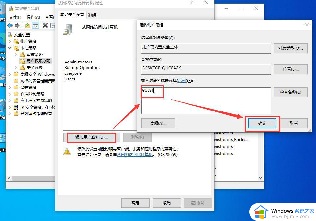Click 取消 in 选择用户或组 dialog

[294, 123]
